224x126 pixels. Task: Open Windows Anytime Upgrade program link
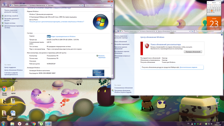click(123, 92)
